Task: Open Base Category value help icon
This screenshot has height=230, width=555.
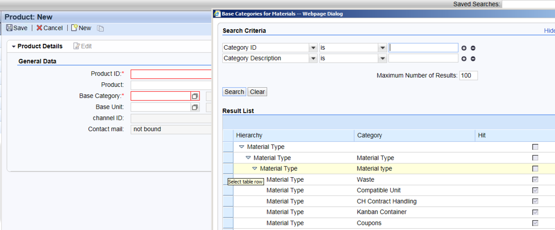Action: click(195, 96)
